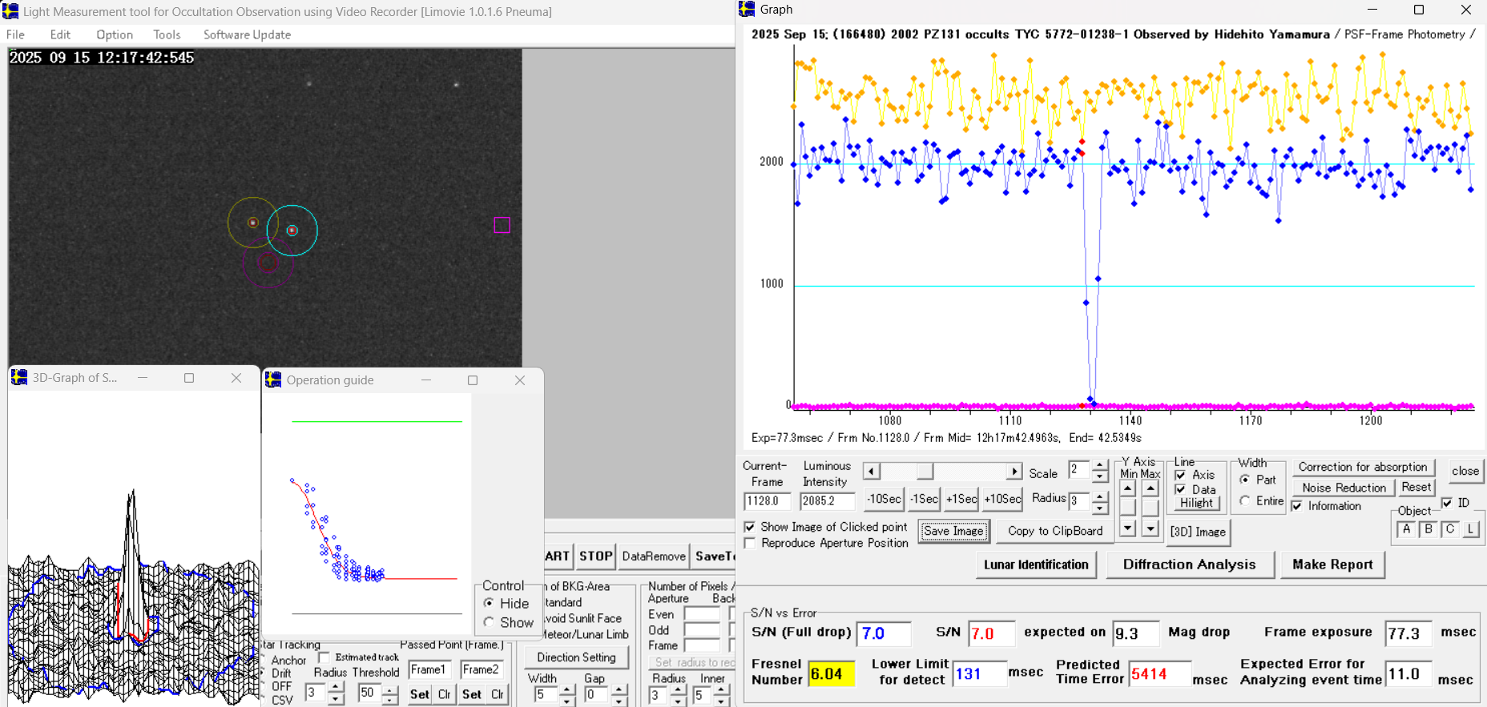Click the Operation guide window icon

point(273,380)
